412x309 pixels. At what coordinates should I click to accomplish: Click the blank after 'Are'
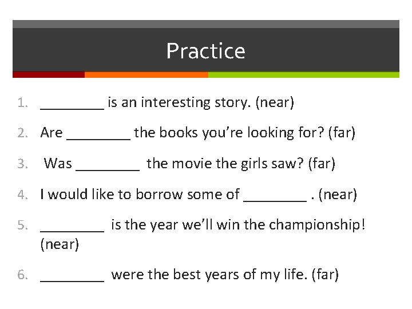point(98,134)
